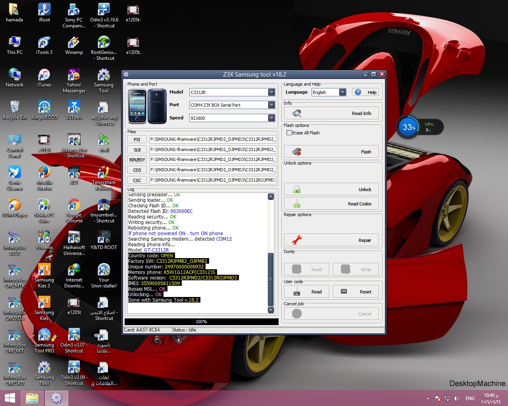Viewport: 508px width, 406px height.
Task: Open Kingo ROOT desktop icon
Action: (x=44, y=110)
